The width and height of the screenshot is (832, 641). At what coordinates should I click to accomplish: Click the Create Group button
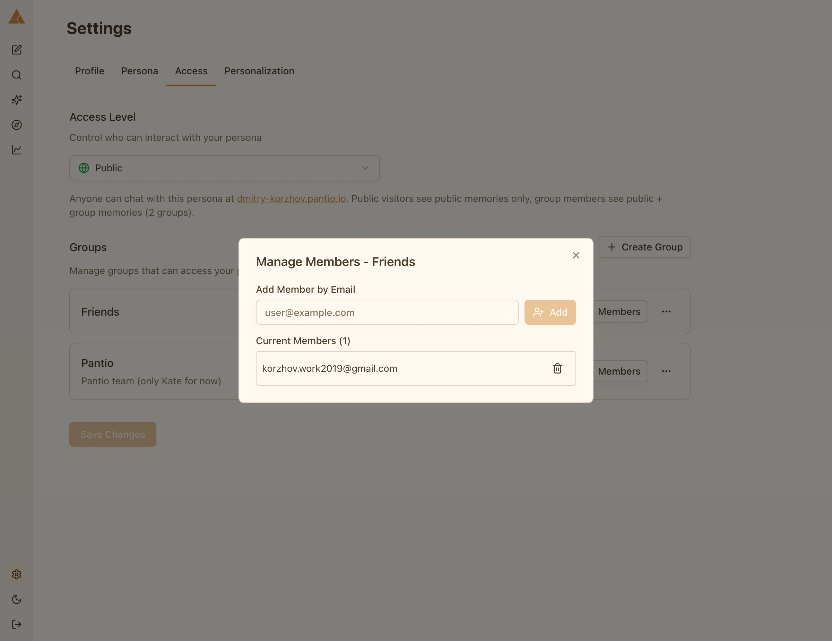644,247
